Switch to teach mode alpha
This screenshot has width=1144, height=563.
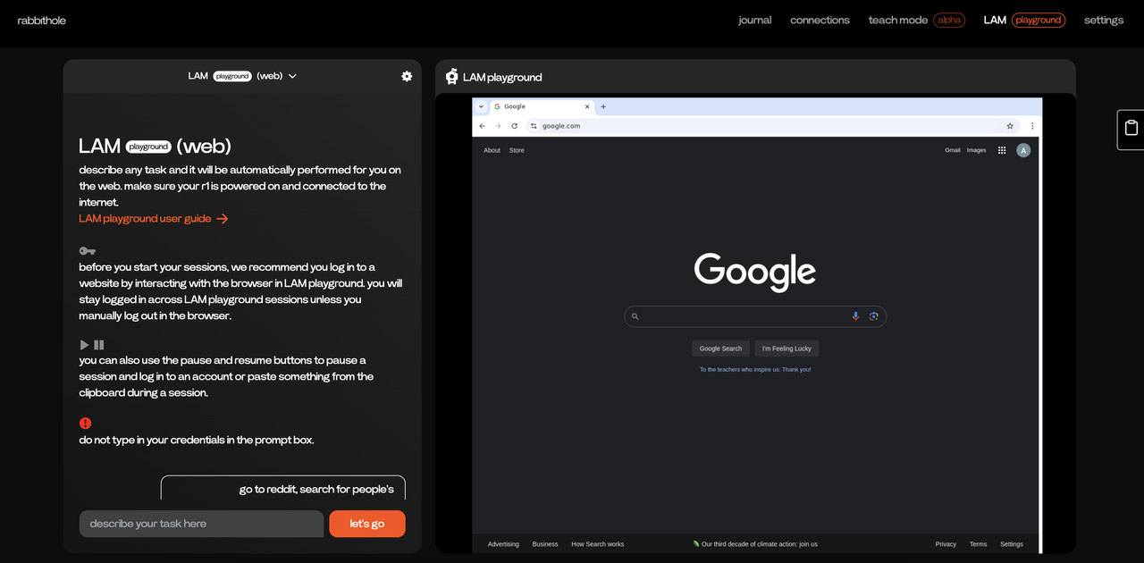916,20
